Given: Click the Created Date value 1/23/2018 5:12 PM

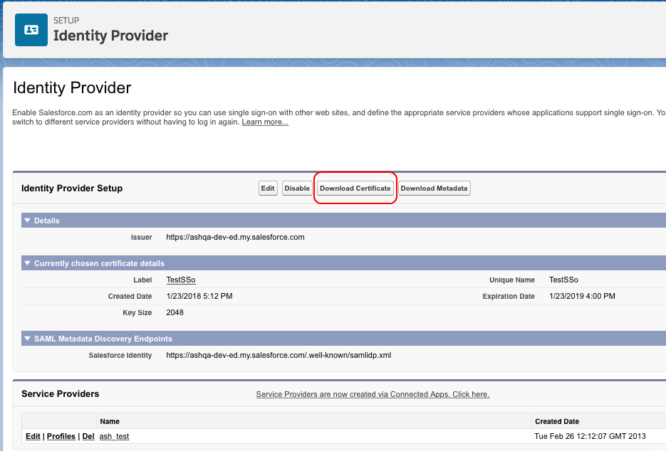Looking at the screenshot, I should click(x=199, y=296).
